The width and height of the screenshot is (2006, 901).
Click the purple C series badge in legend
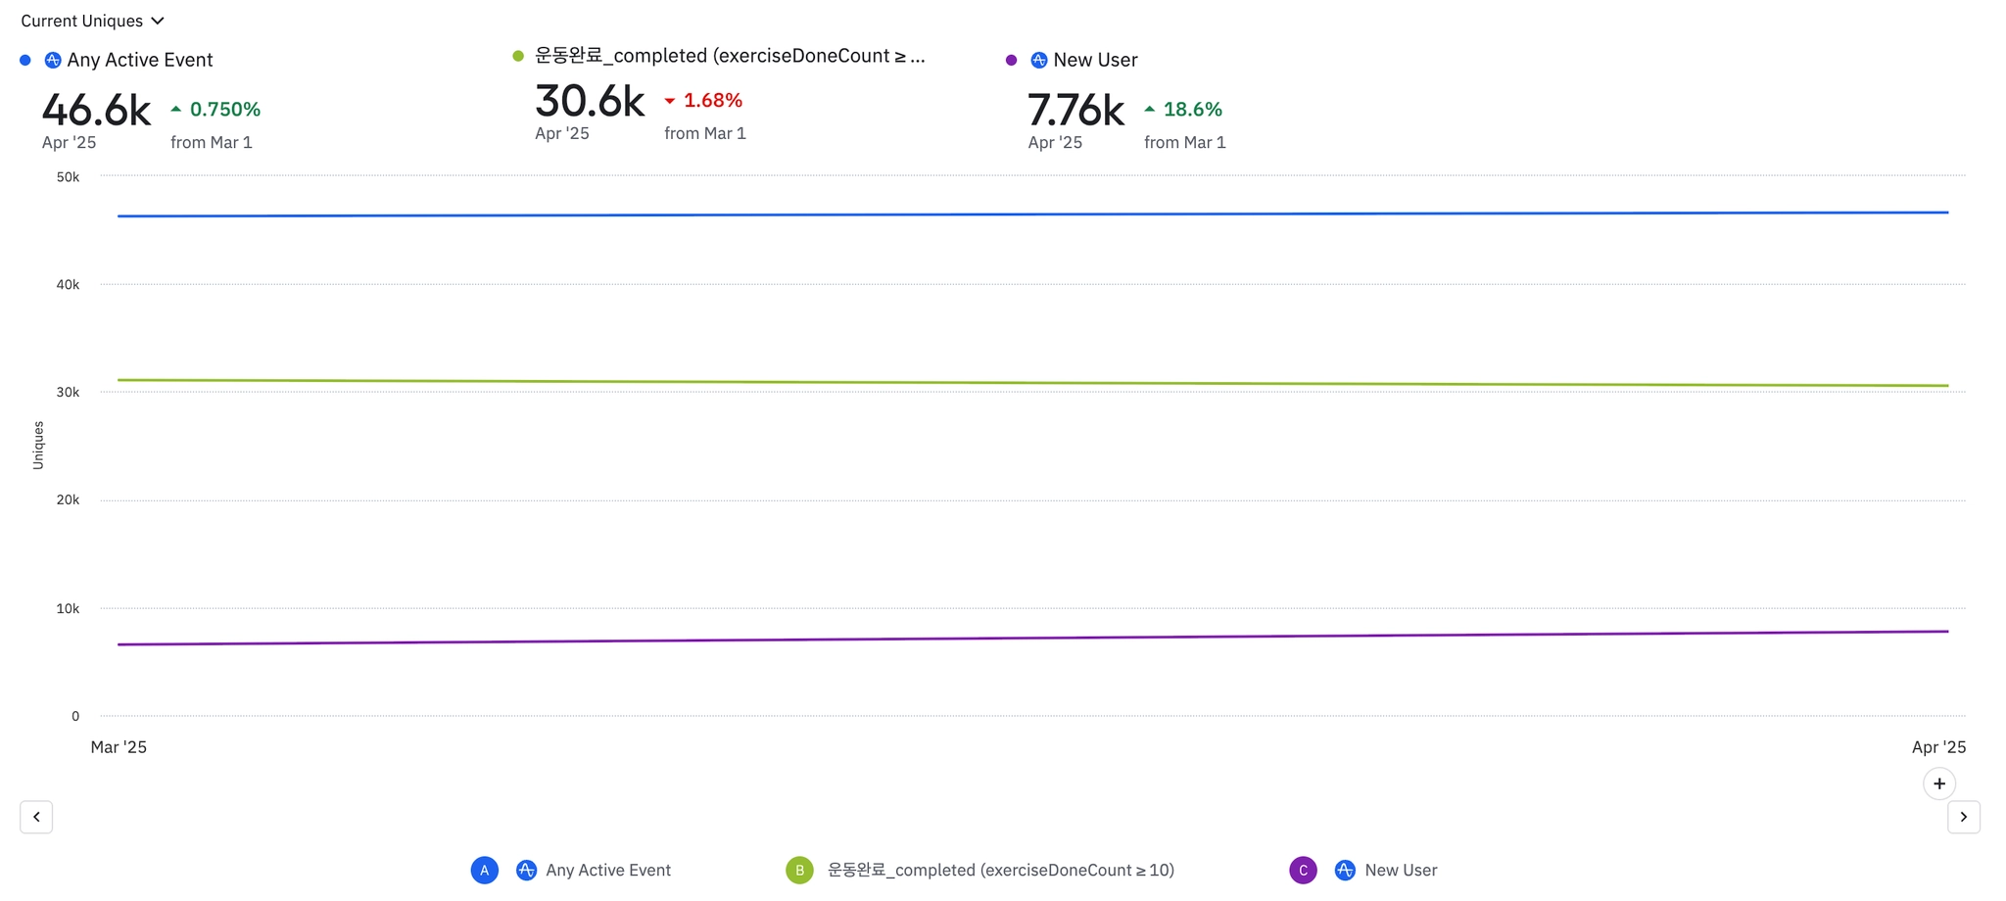click(x=1303, y=870)
